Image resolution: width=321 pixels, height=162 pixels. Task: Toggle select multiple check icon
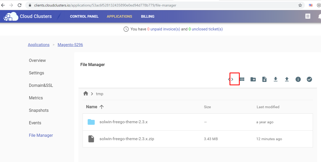[309, 79]
